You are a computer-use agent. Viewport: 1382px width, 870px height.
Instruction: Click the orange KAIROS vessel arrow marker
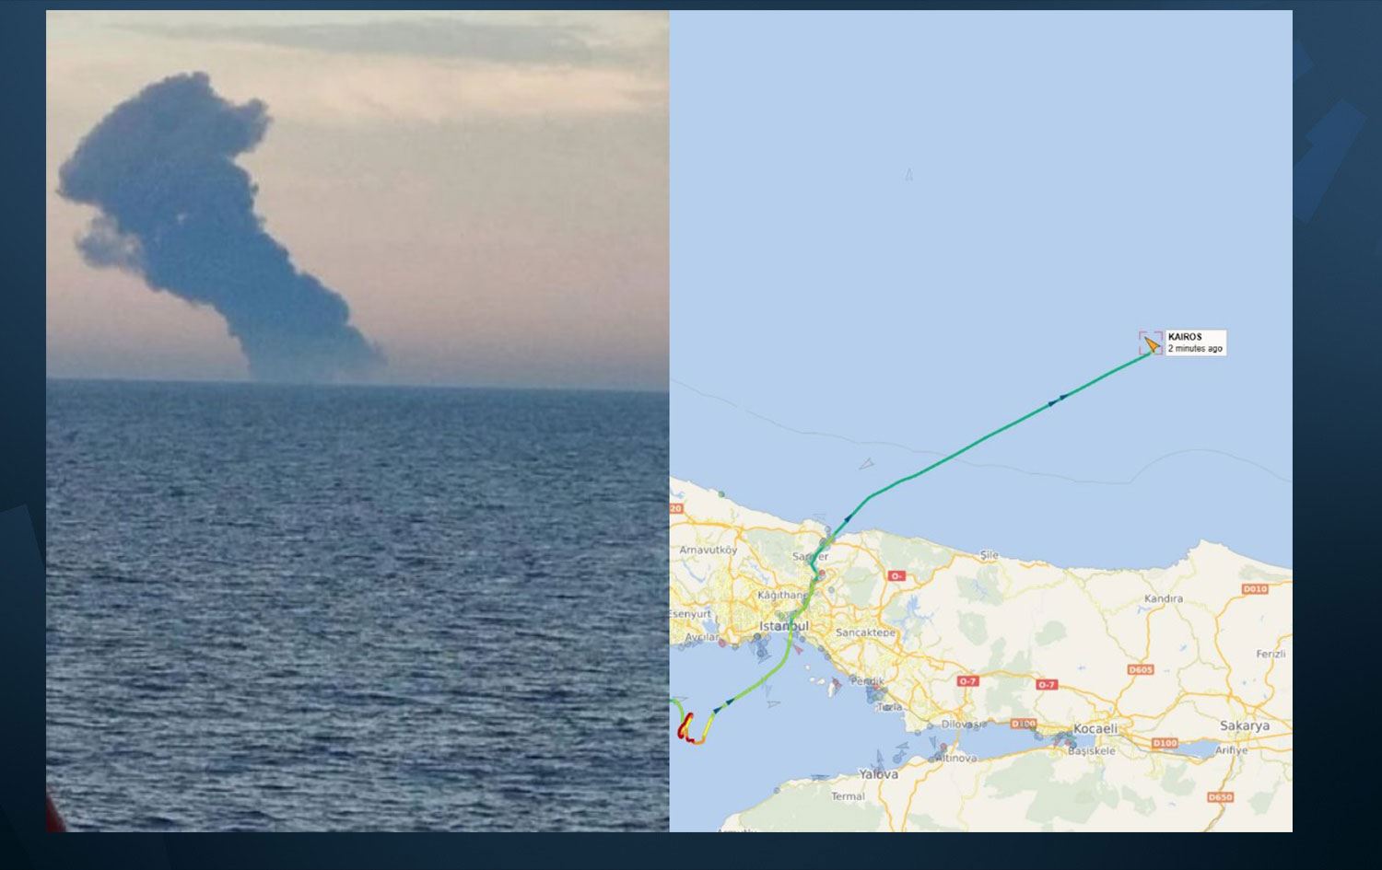click(x=1152, y=344)
